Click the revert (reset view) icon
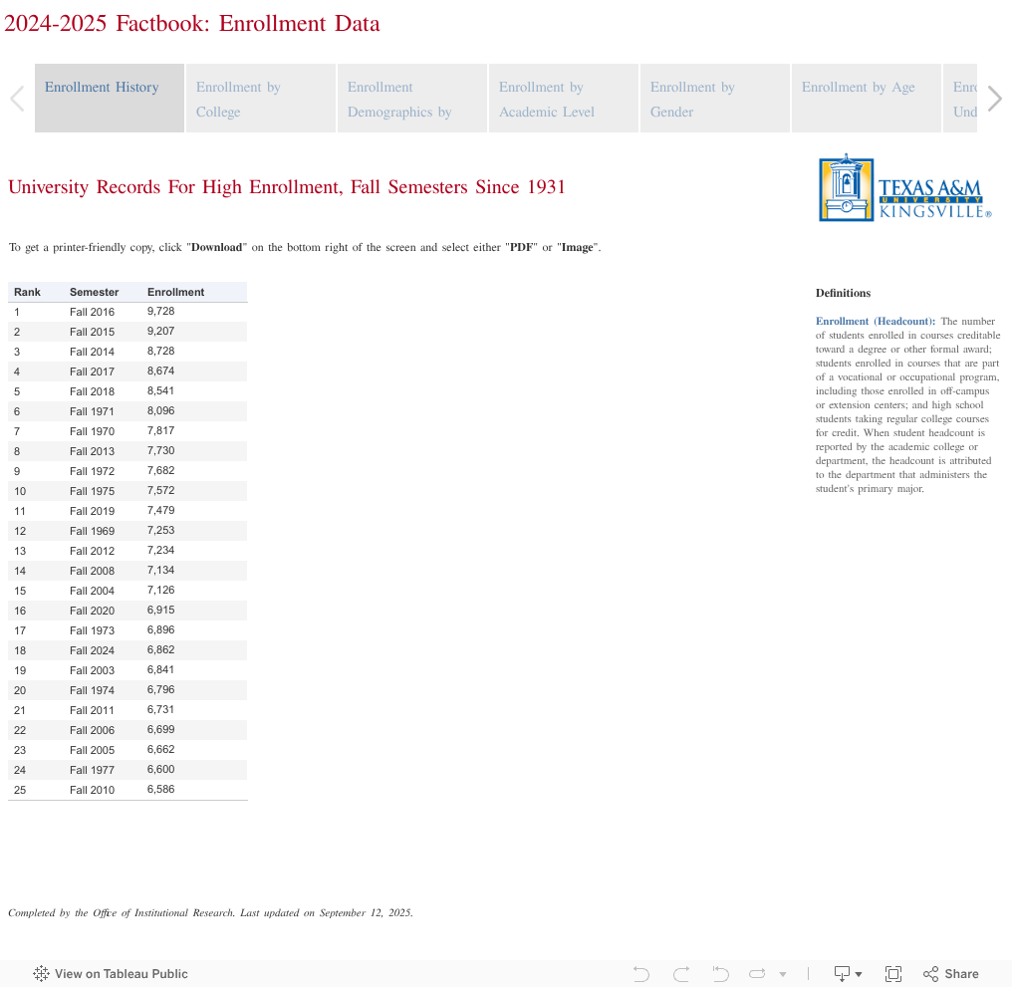Image resolution: width=1012 pixels, height=987 pixels. pyautogui.click(x=720, y=973)
